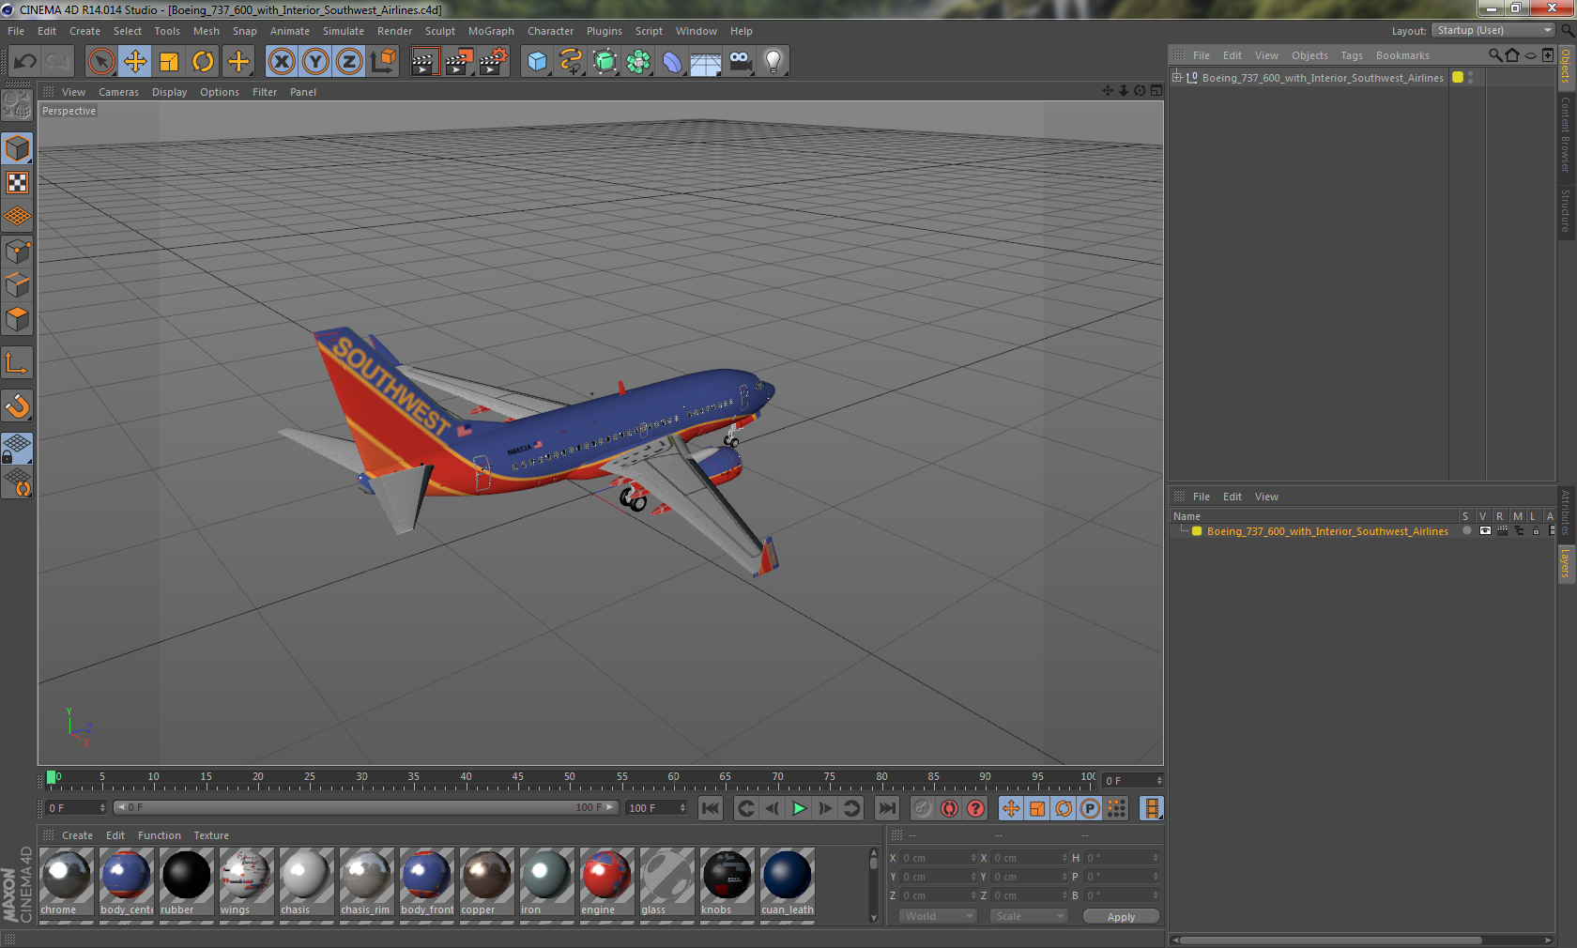This screenshot has height=948, width=1577.
Task: Toggle Y axis lock
Action: 315,62
